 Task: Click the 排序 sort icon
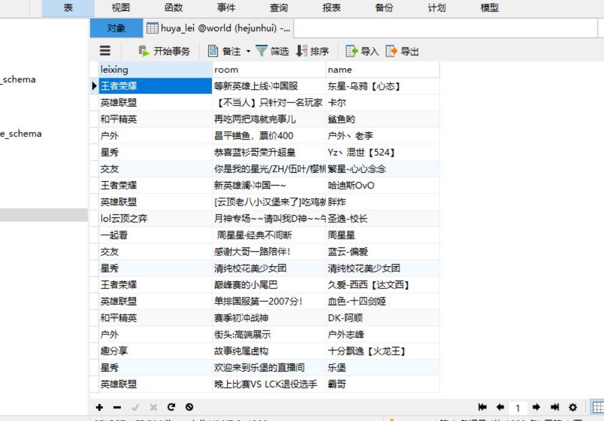click(x=302, y=51)
